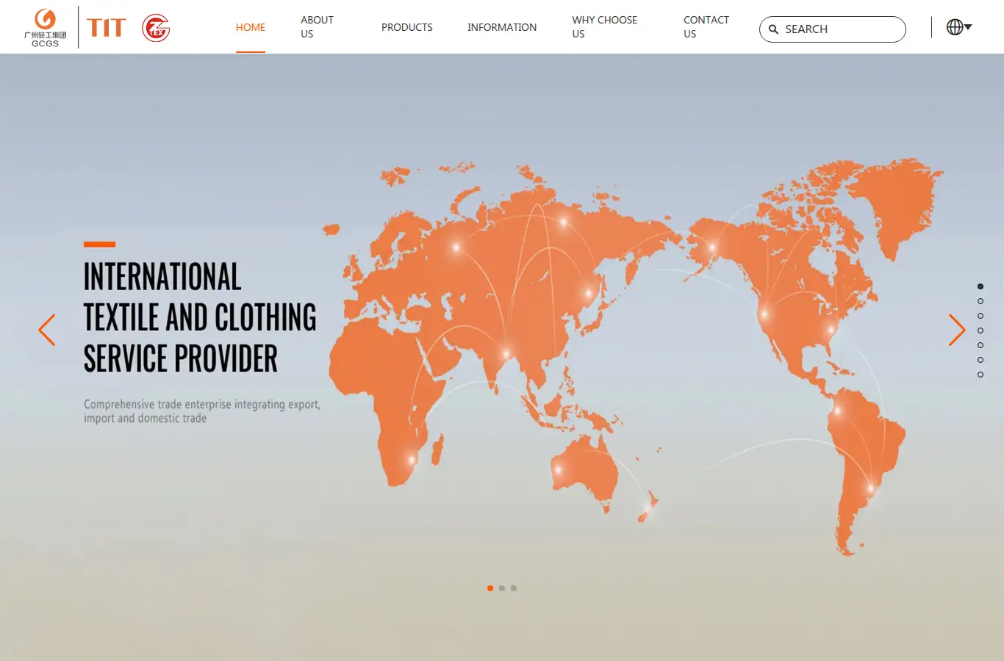
Task: Select the third banner slide dot
Action: coord(514,588)
